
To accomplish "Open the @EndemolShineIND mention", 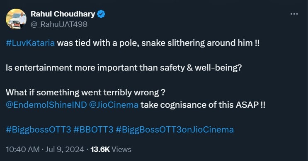I will (46, 105).
